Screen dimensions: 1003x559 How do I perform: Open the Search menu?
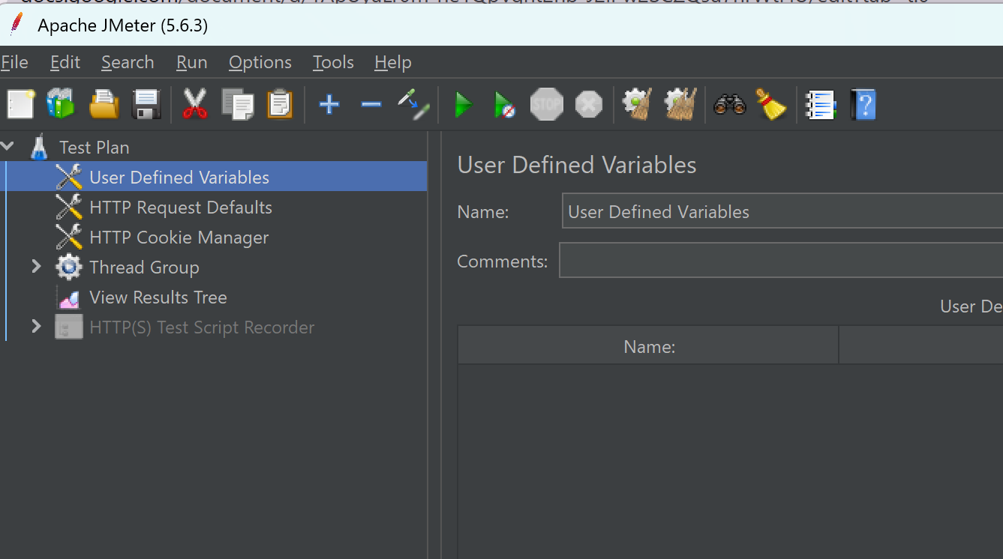point(128,62)
